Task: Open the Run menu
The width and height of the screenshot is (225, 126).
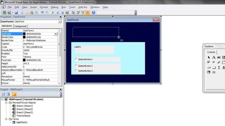Action: pos(64,7)
